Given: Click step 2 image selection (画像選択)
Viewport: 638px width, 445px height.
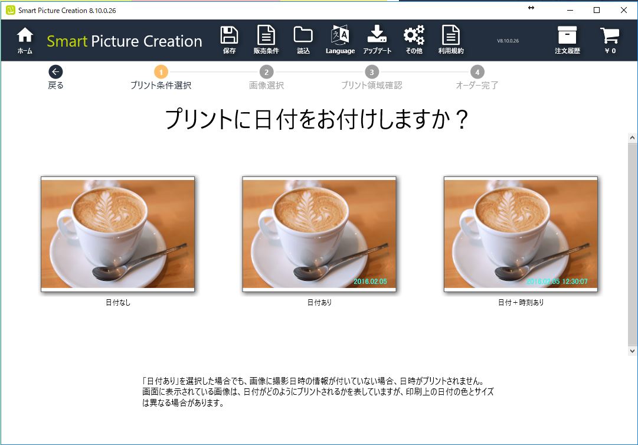Looking at the screenshot, I should pyautogui.click(x=266, y=73).
